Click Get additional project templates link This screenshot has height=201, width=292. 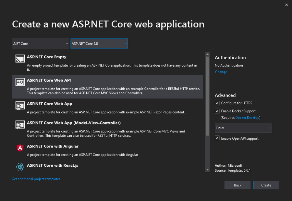[36, 179]
